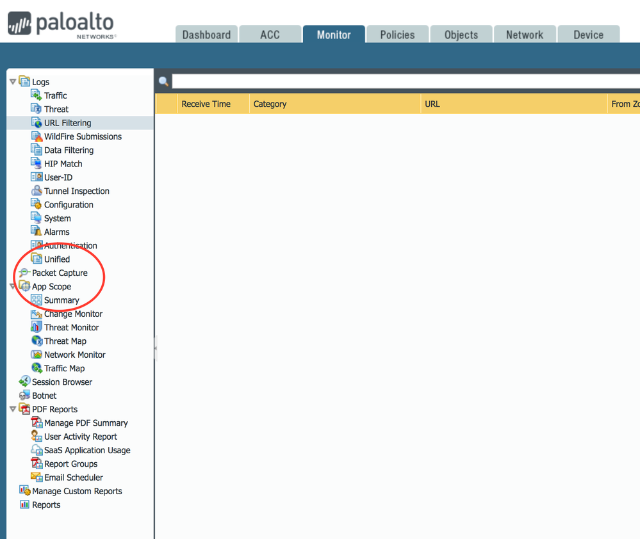Open the Objects tab

coord(461,35)
